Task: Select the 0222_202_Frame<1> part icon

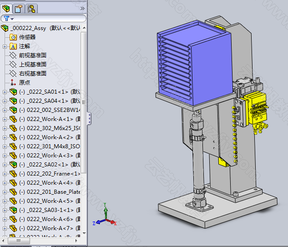Action: [13, 174]
